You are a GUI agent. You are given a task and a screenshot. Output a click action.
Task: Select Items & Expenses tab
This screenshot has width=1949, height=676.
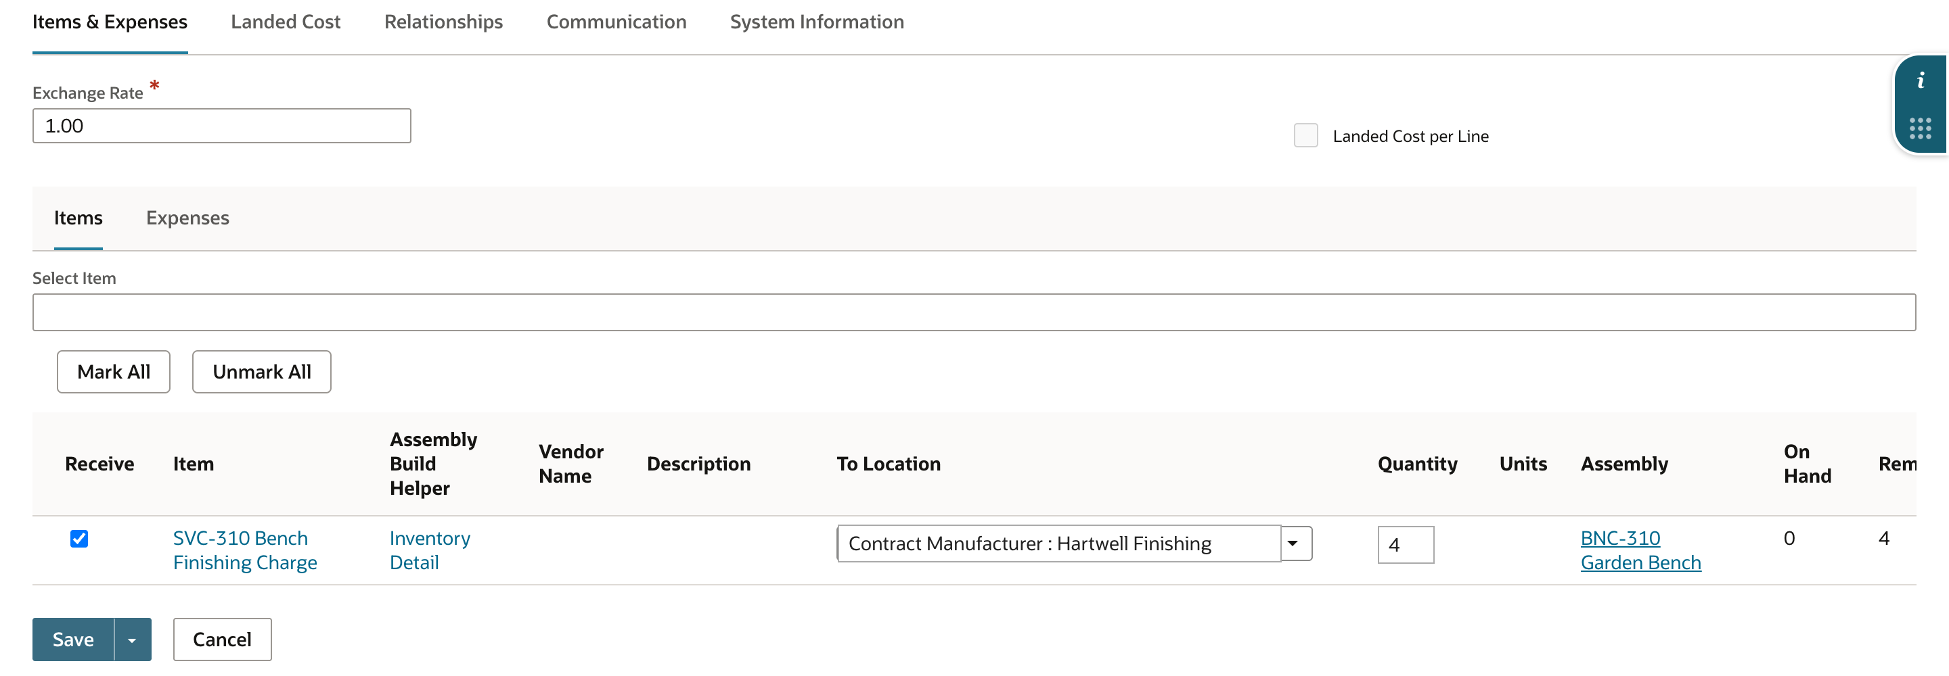coord(110,22)
